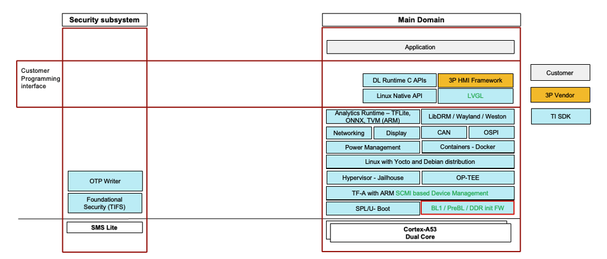The image size is (607, 259).
Task: Click the OP-TEE block
Action: click(467, 178)
